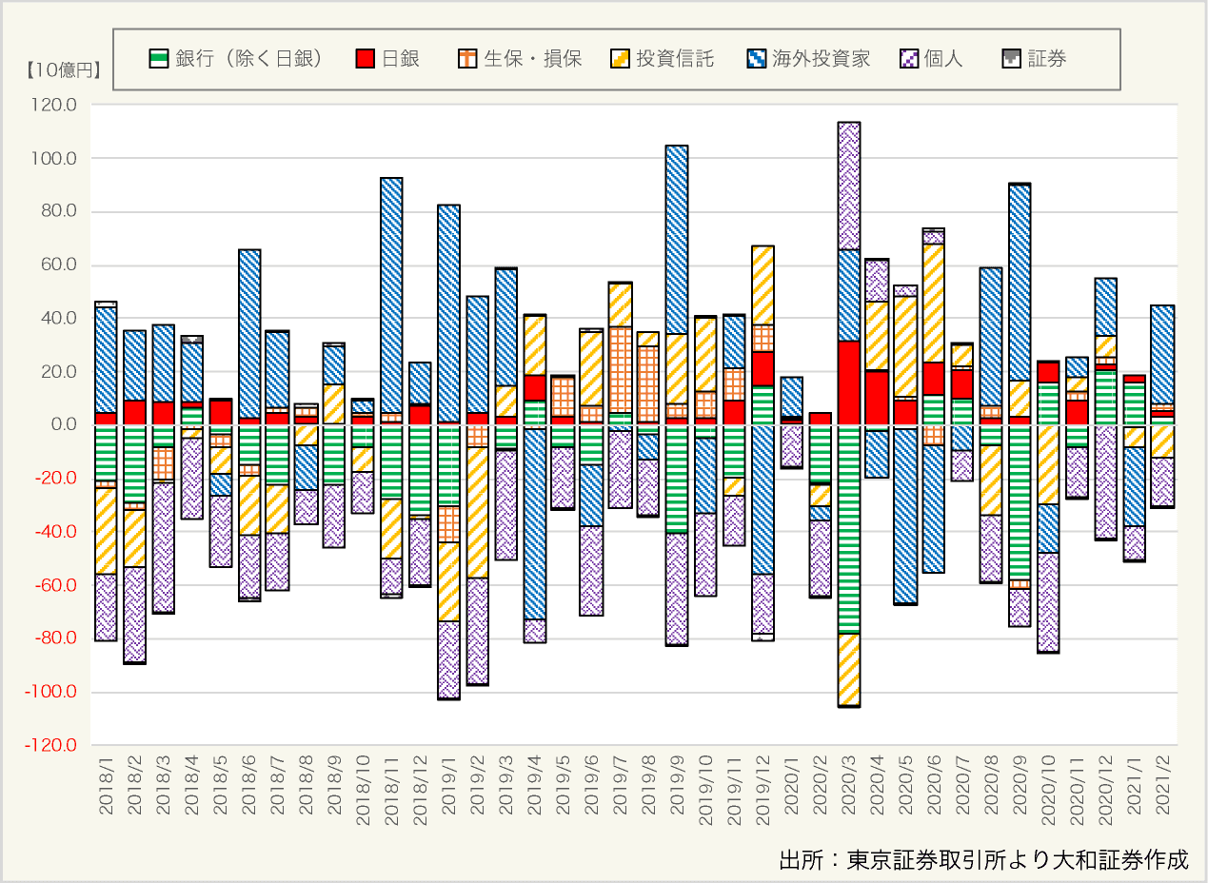The height and width of the screenshot is (883, 1208).
Task: Click the yellow 投資信託 legend marker
Action: (x=620, y=59)
